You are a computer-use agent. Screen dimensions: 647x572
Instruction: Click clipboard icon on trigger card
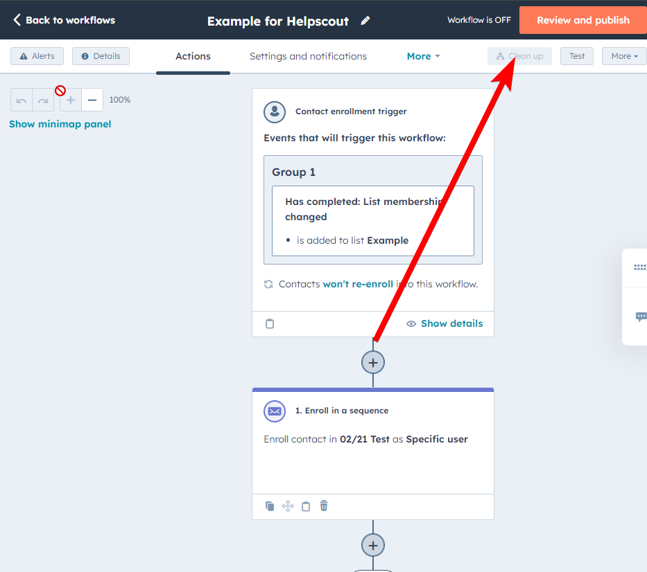pos(270,323)
